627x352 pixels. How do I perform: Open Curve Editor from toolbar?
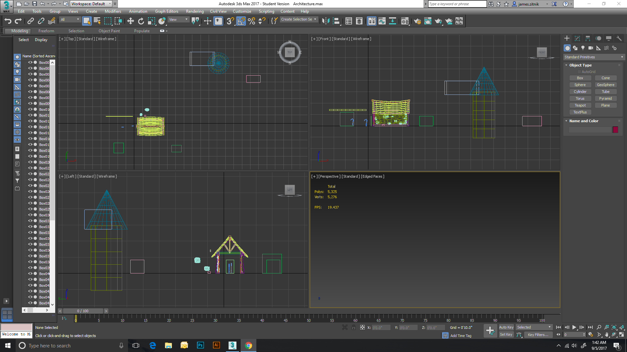(x=382, y=21)
